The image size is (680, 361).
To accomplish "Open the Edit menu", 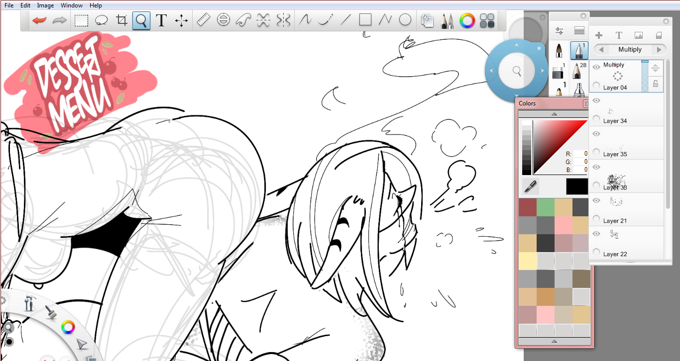I will [x=25, y=5].
